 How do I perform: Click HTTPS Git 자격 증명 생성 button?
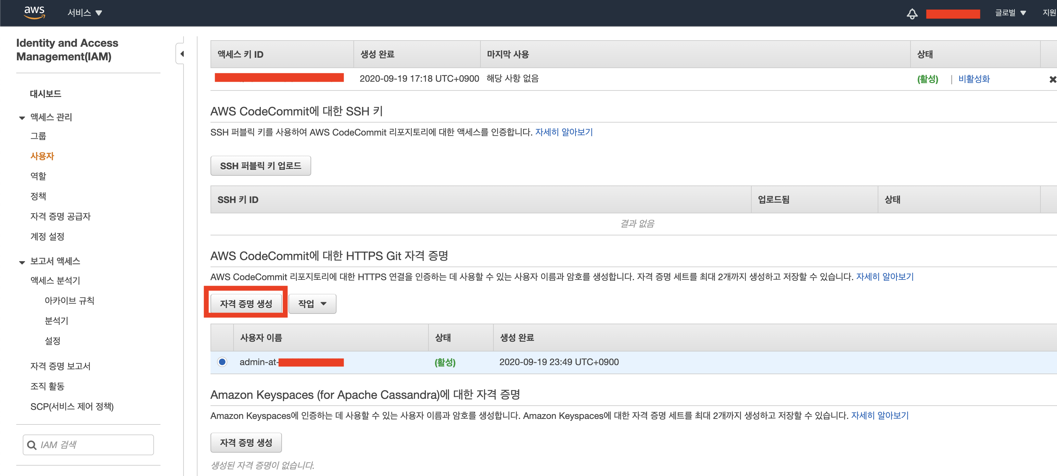pos(246,303)
